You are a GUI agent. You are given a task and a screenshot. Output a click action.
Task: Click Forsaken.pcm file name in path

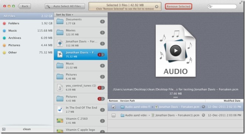[179, 107]
